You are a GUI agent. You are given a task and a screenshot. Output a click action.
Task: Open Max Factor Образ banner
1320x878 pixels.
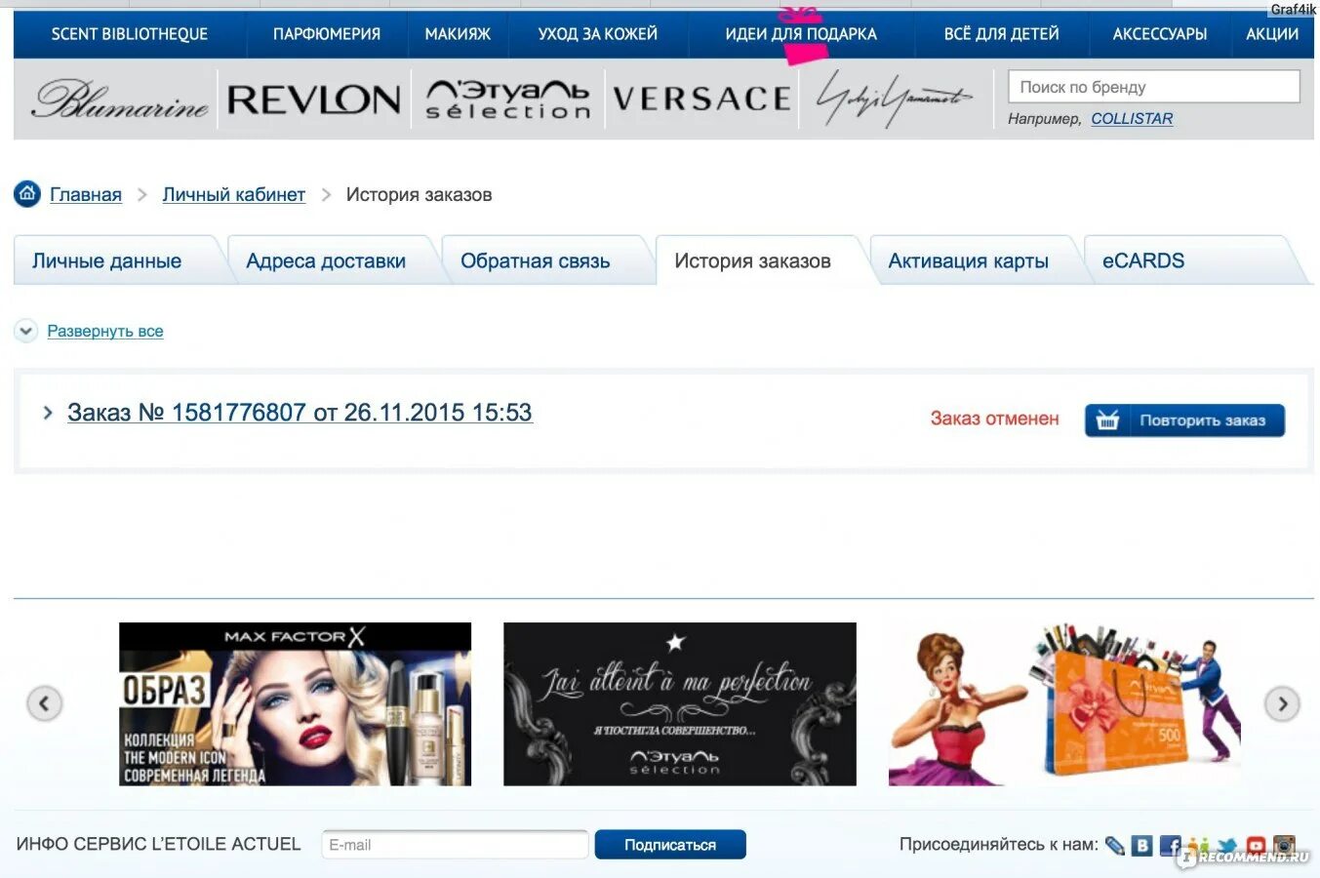tap(295, 704)
